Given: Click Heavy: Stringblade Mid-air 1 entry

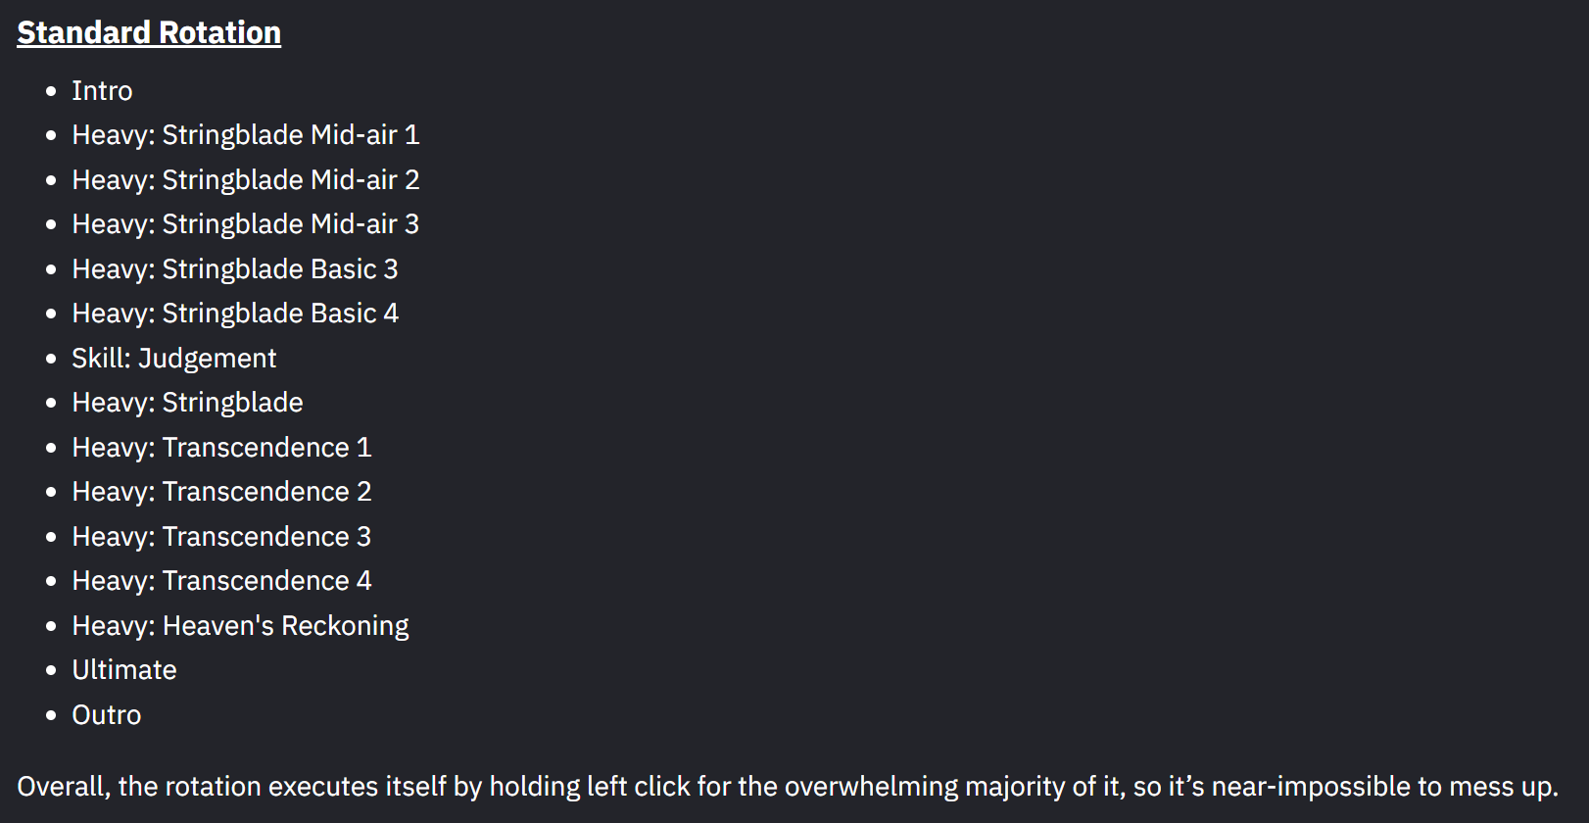Looking at the screenshot, I should [246, 135].
